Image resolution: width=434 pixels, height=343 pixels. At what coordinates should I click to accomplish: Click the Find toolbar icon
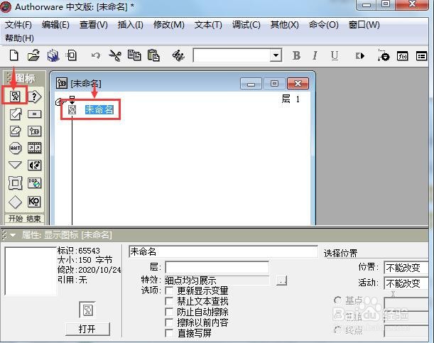pos(178,56)
